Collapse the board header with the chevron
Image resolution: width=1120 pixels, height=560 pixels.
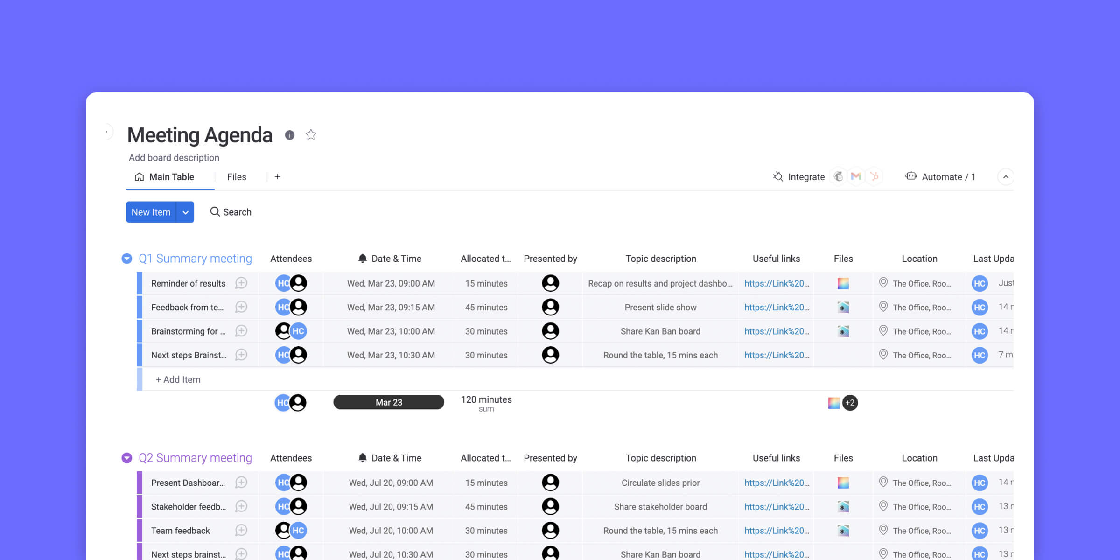(1006, 177)
